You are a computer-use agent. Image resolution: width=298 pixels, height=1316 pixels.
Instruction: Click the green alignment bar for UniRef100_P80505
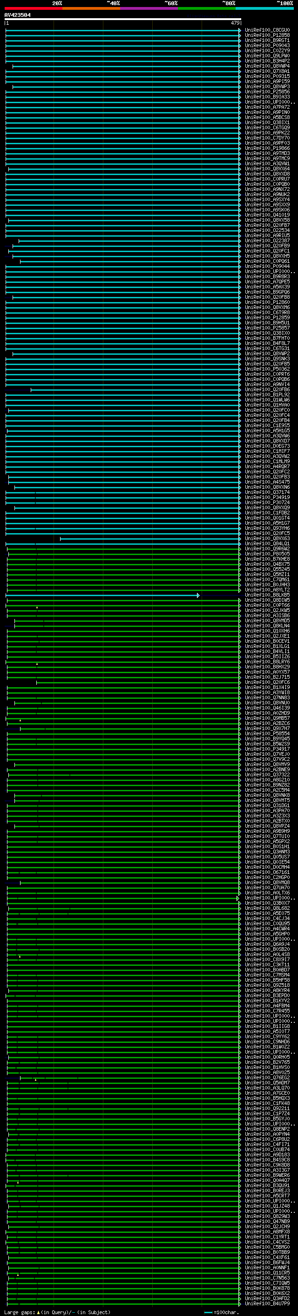click(x=124, y=554)
